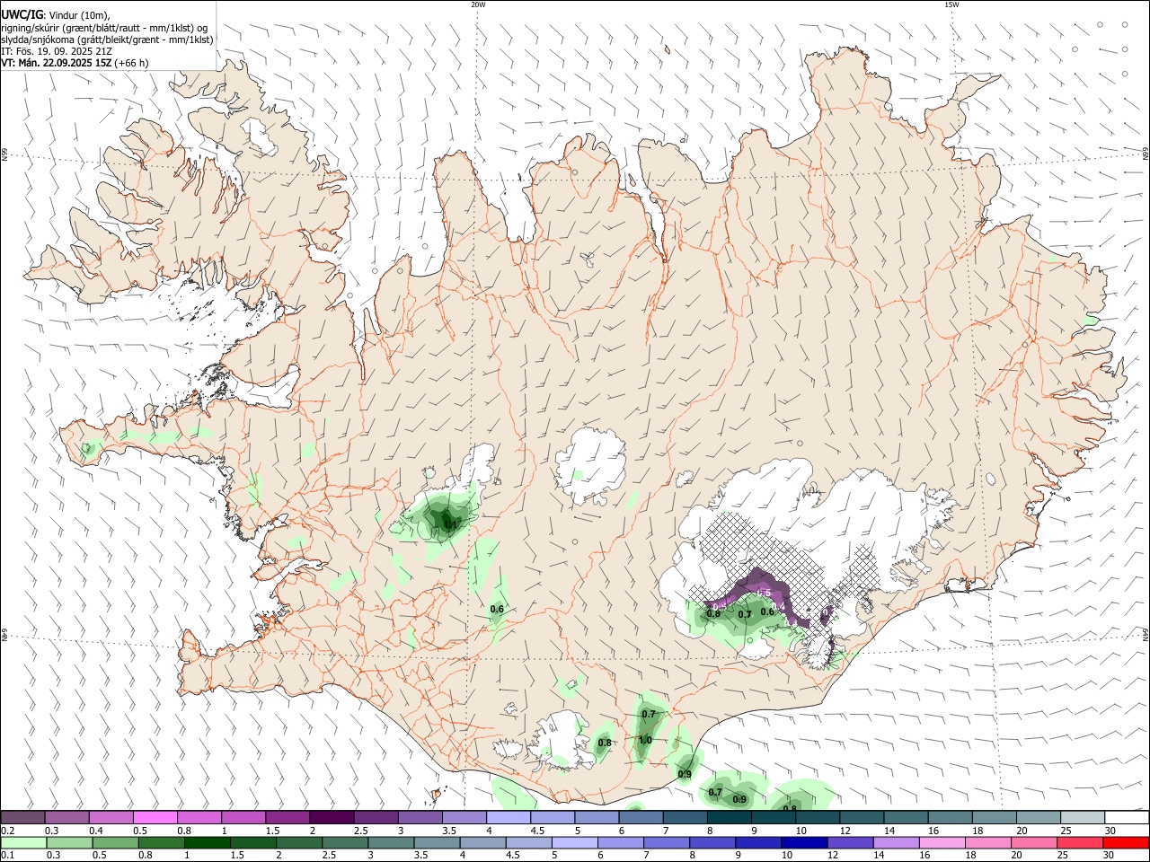
Task: Click the '0.4' label on the snow scale
Action: tap(96, 831)
